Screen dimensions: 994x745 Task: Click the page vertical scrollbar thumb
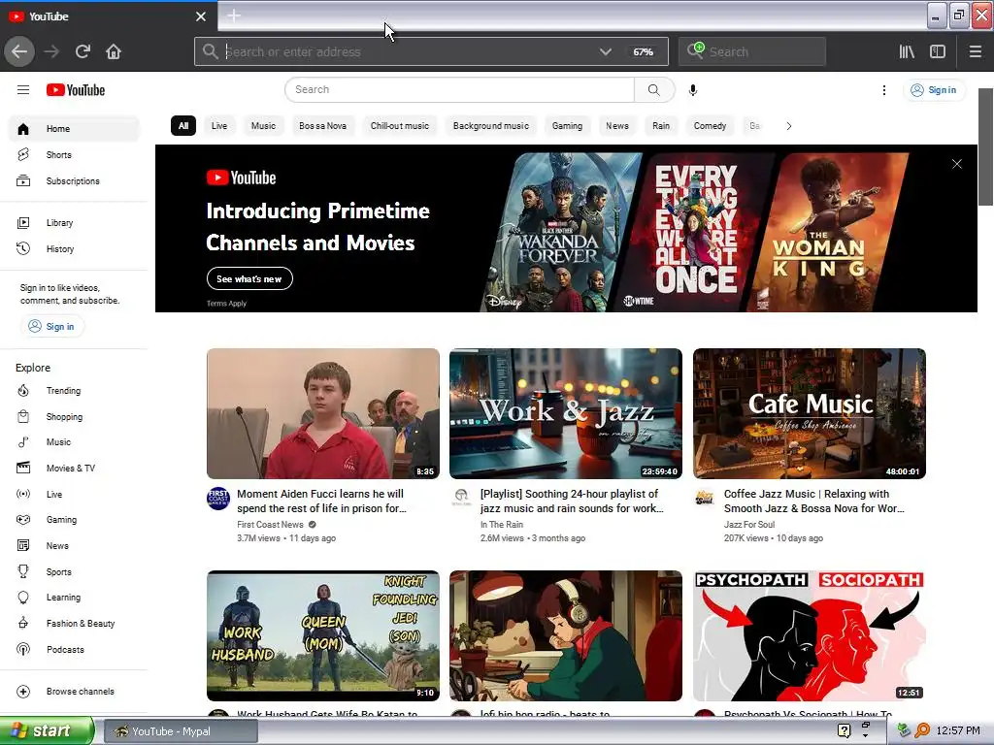pyautogui.click(x=985, y=147)
